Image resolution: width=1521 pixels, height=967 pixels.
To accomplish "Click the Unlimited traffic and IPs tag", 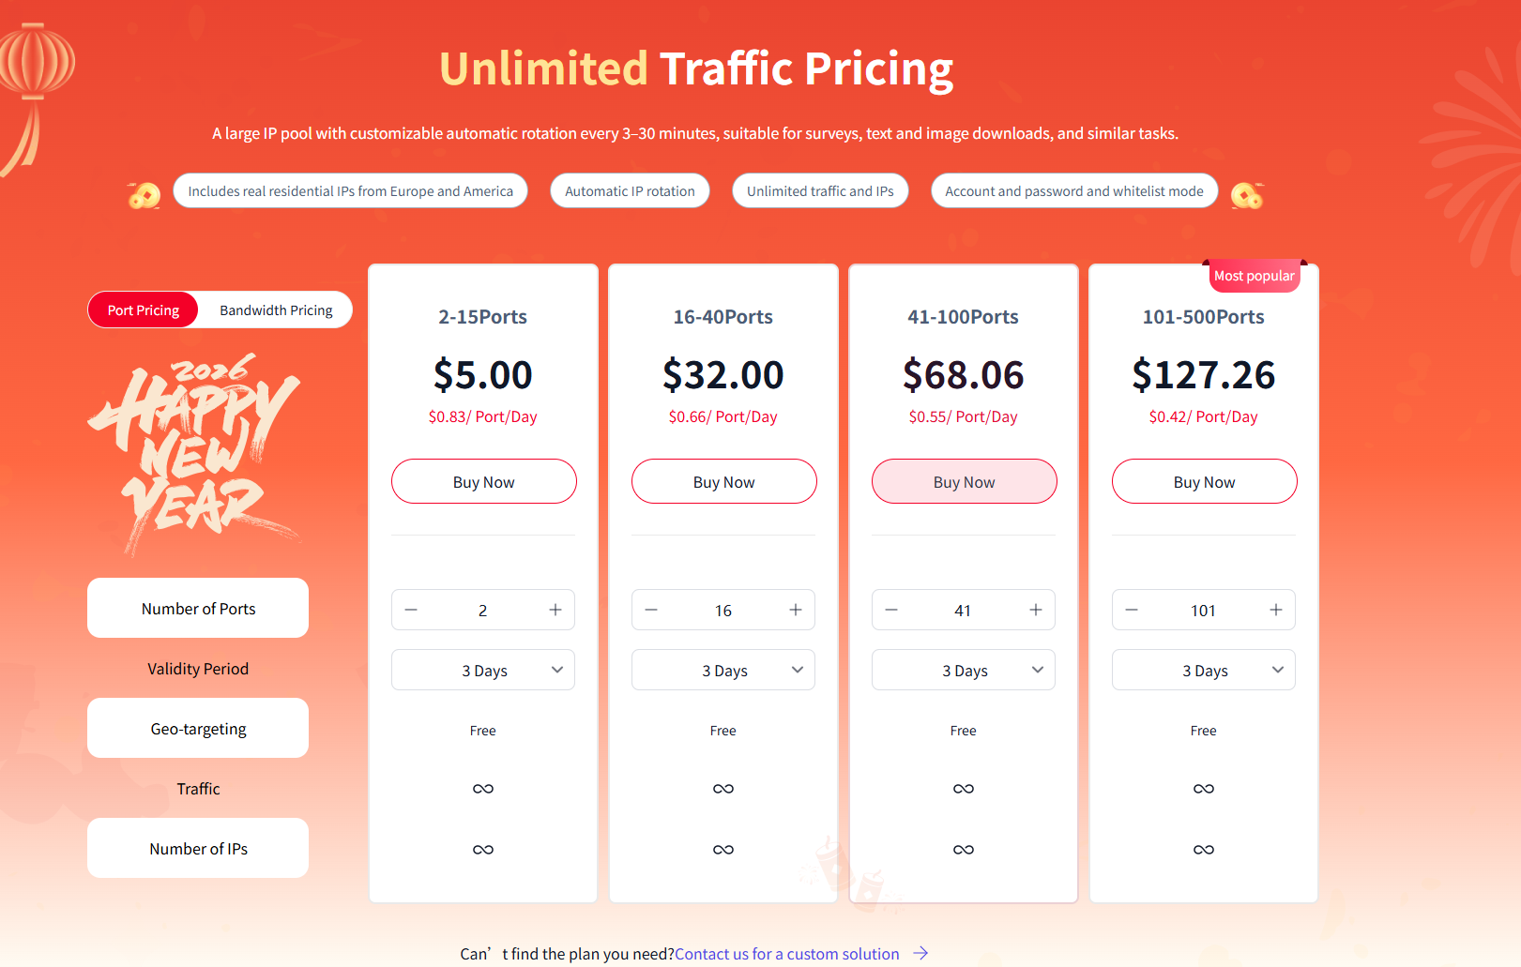I will (x=820, y=191).
